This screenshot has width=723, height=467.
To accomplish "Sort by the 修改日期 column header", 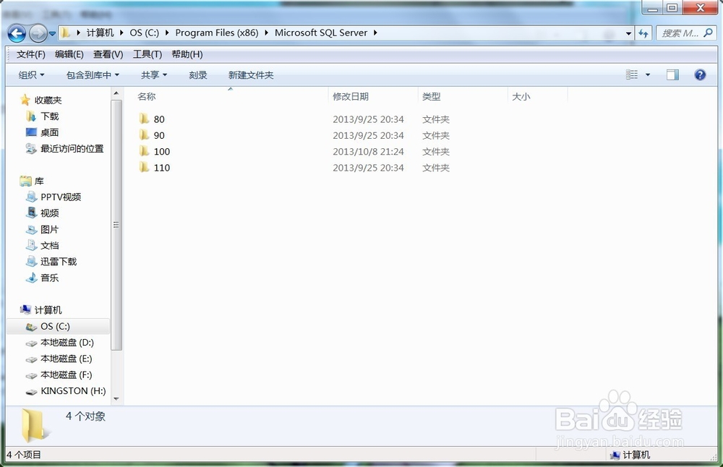I will [x=351, y=96].
